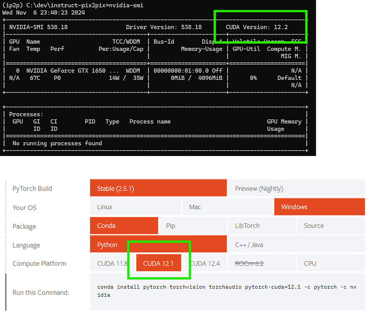
Task: Set language to C++ / Java
Action: [297, 244]
